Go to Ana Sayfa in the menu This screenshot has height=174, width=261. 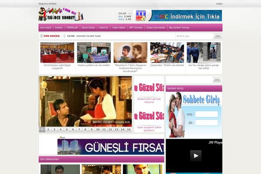pos(46,27)
